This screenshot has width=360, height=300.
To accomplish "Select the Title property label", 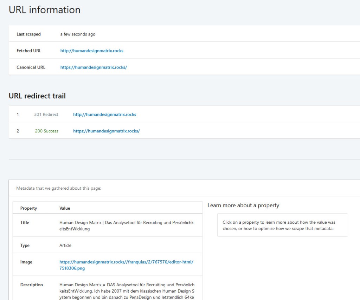I will (x=25, y=222).
